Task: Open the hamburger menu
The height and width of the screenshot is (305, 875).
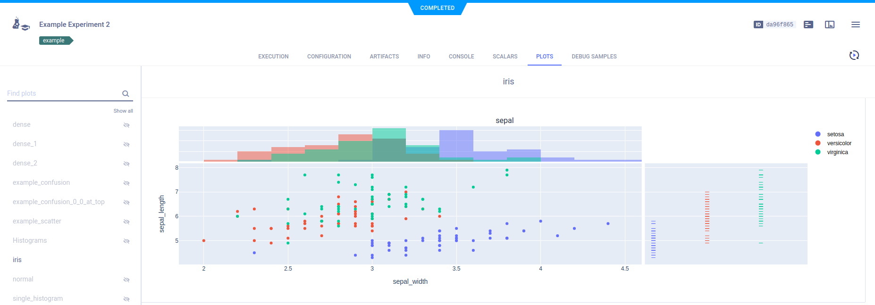Action: tap(855, 25)
